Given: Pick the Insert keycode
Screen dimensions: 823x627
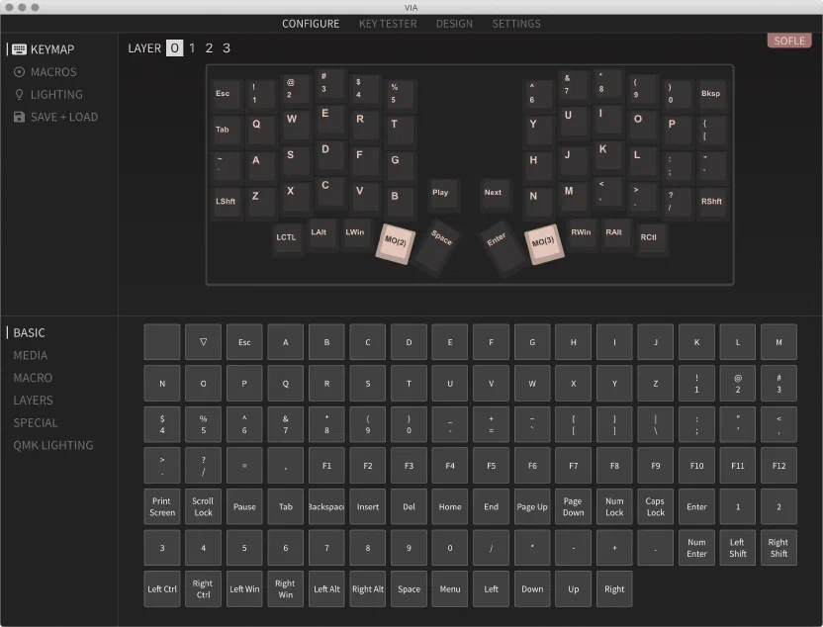Looking at the screenshot, I should click(368, 507).
